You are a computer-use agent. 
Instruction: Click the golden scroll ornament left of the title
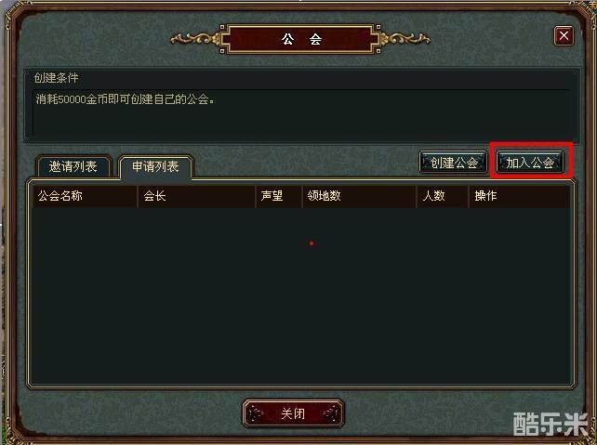coord(195,39)
